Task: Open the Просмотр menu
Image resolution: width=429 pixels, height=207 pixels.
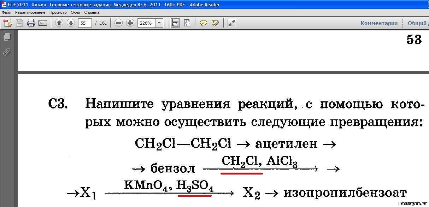Action: coord(58,12)
